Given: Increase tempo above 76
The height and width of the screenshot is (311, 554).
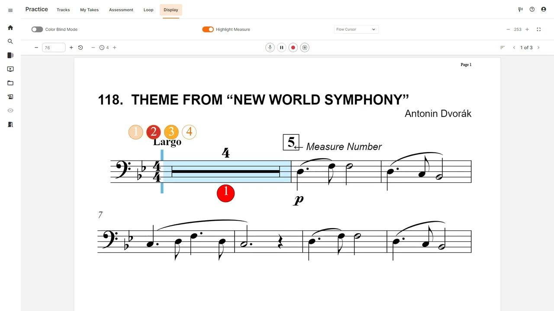Looking at the screenshot, I should [71, 48].
